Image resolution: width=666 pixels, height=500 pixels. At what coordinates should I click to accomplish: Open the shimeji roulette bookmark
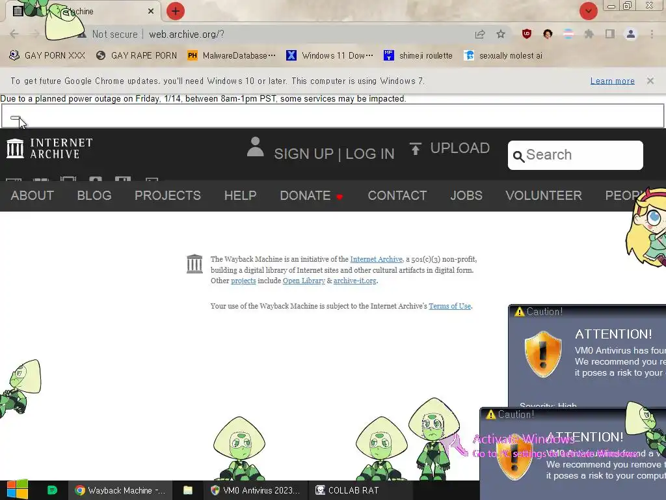pyautogui.click(x=418, y=55)
